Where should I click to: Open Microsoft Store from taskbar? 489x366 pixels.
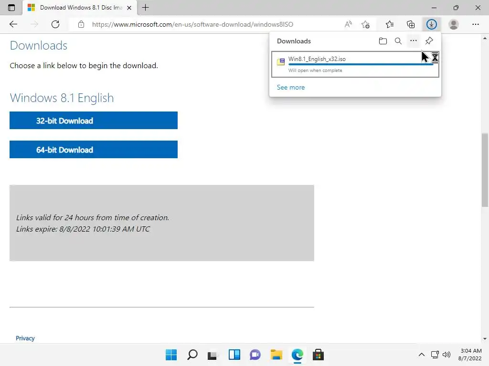pos(318,355)
